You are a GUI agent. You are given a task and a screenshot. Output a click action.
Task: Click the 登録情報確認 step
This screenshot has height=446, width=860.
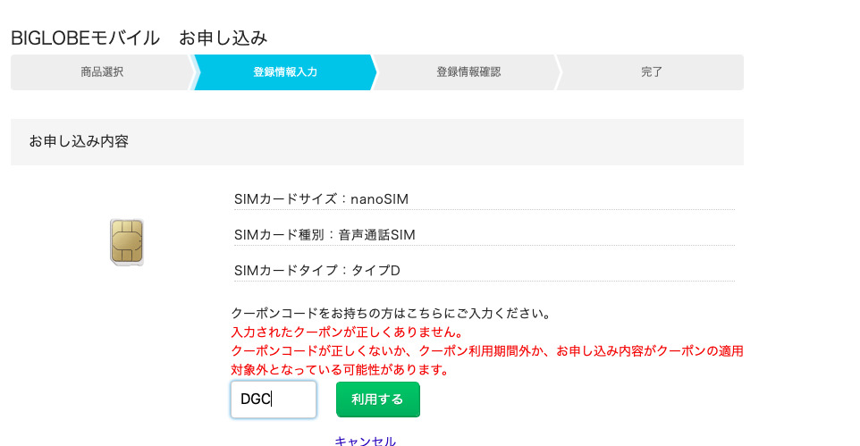pyautogui.click(x=468, y=72)
